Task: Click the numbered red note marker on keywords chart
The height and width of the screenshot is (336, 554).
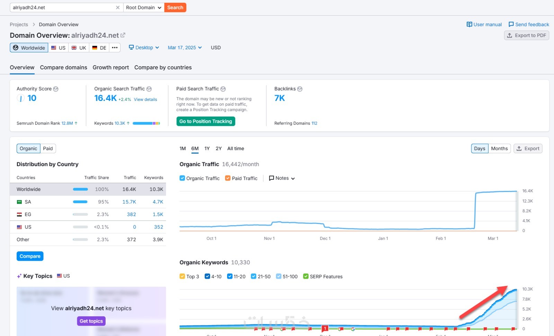Action: point(325,328)
